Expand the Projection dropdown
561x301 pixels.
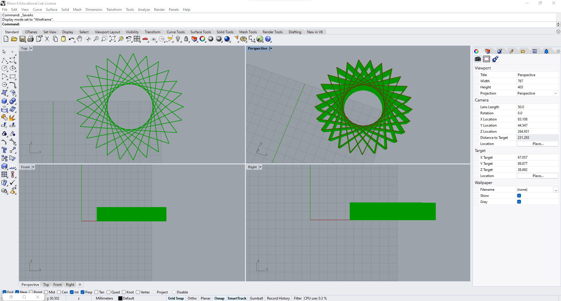pyautogui.click(x=556, y=93)
